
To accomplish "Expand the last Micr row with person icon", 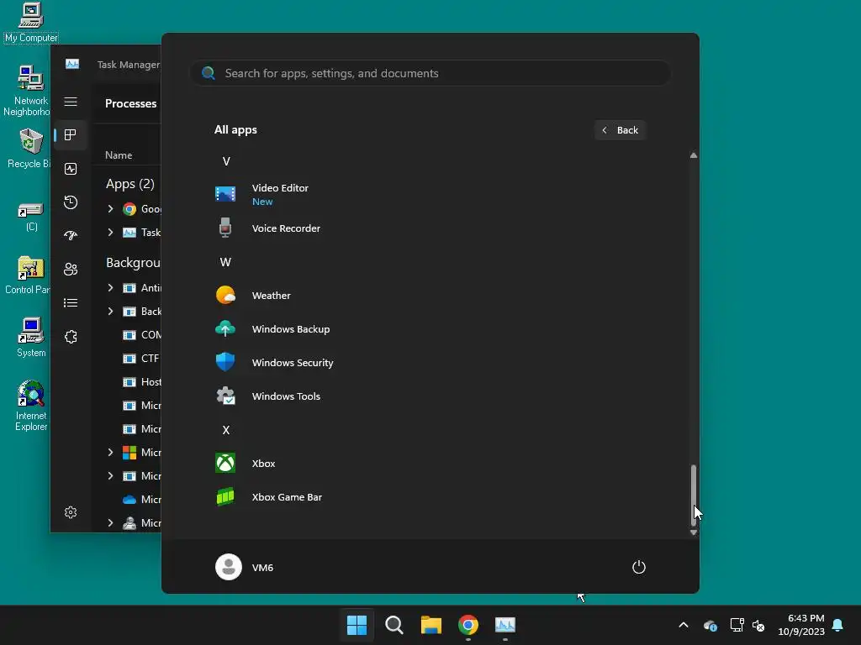I will coord(110,523).
